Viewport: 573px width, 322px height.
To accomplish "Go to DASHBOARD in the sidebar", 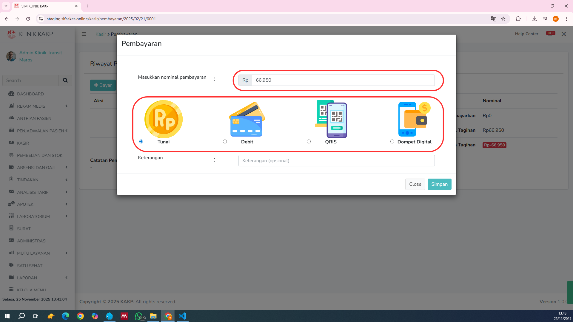I will [x=30, y=94].
